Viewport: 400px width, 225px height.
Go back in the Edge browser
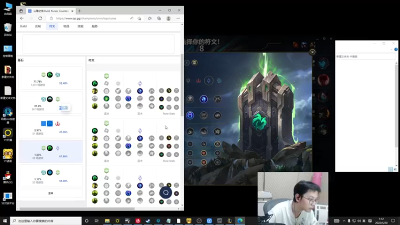(x=21, y=18)
